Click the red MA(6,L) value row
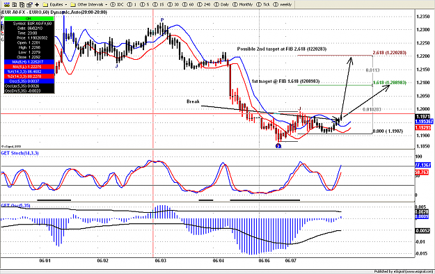This screenshot has height=274, width=435. click(29, 67)
